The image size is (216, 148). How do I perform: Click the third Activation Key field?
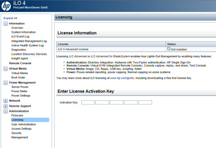point(117,102)
